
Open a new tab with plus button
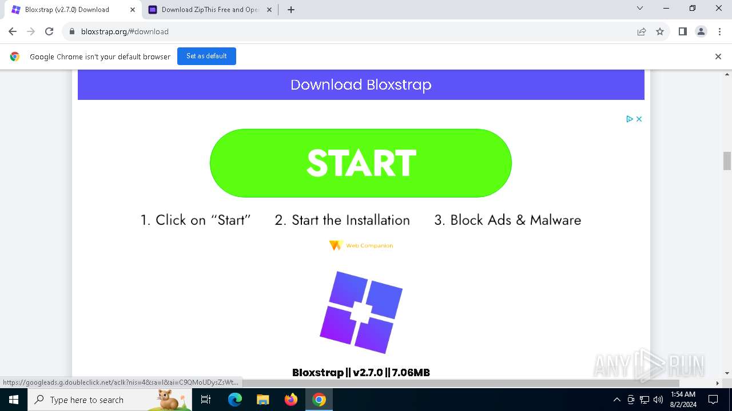coord(291,10)
